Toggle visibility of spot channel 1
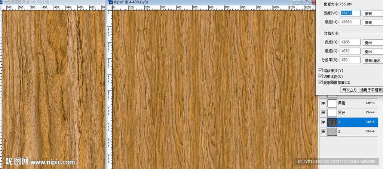383x169 pixels. 324,122
